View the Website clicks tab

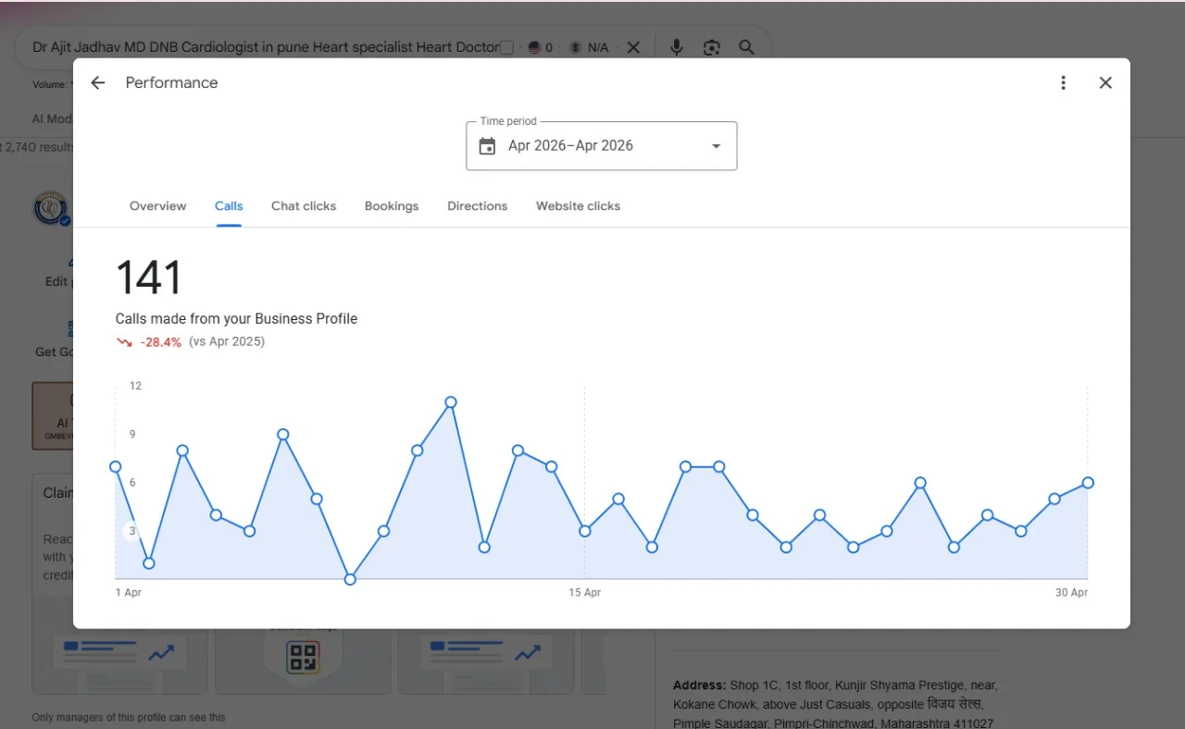pos(578,206)
